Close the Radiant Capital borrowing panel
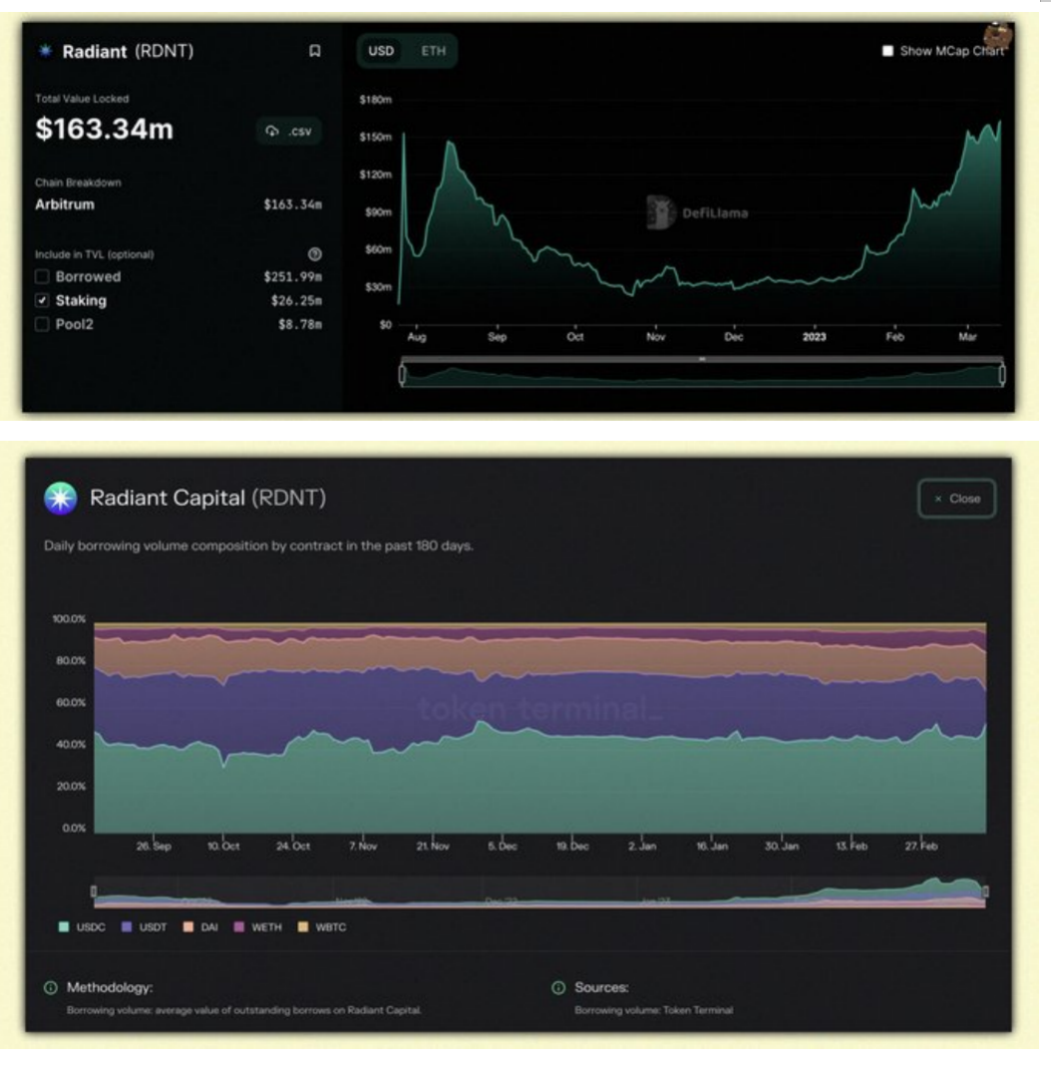Viewport: 1051px width, 1069px height. point(957,499)
